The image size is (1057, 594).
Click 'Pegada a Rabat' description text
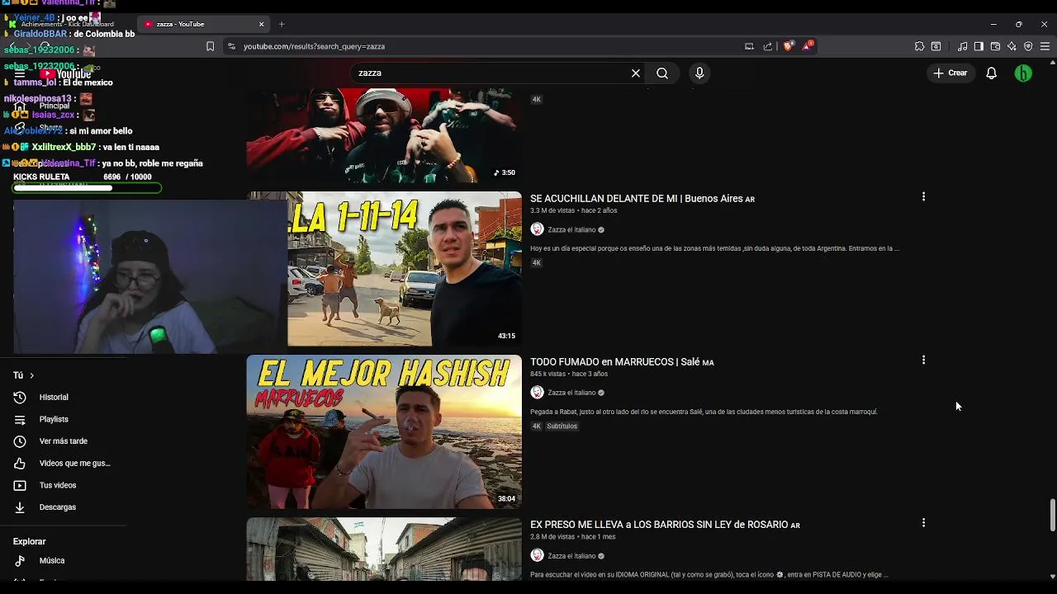[704, 412]
